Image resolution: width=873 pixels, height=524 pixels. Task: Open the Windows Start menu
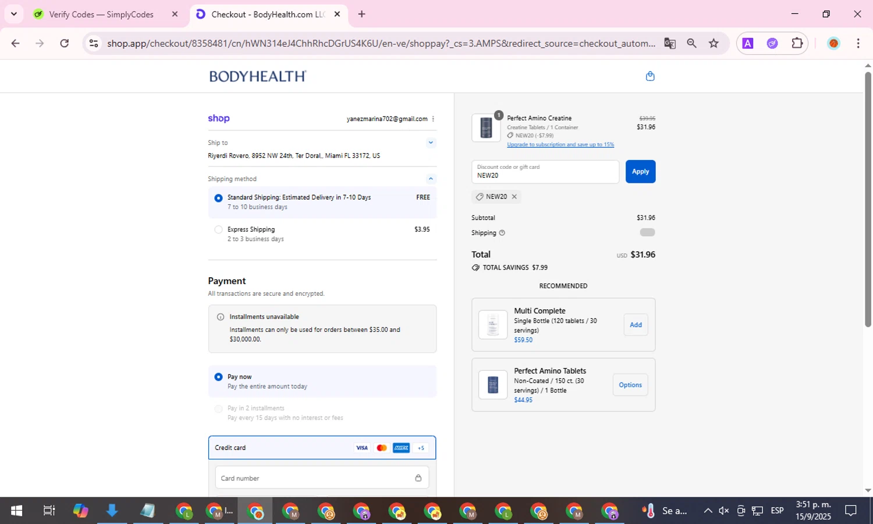(x=16, y=511)
